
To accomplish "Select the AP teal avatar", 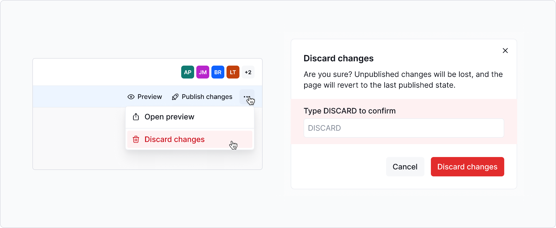I will (188, 72).
